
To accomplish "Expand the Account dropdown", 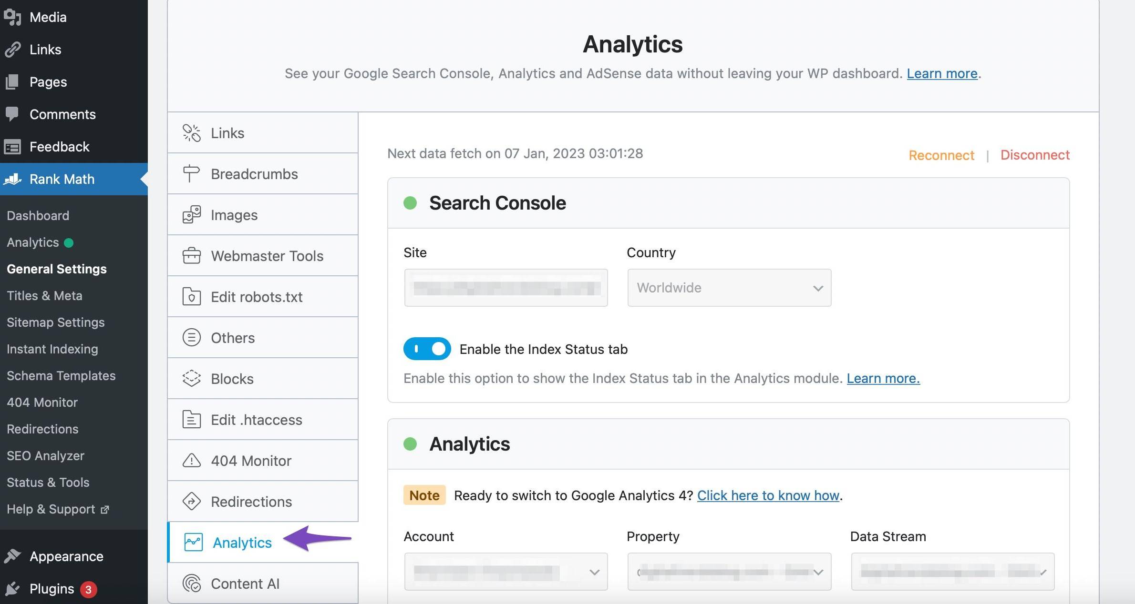I will [x=506, y=572].
